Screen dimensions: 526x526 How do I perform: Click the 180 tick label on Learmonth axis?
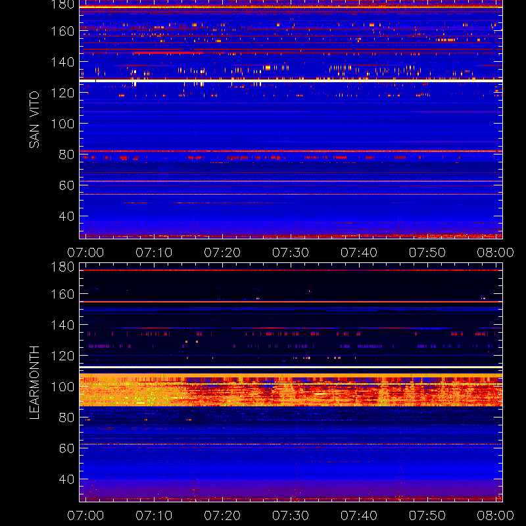coord(62,267)
